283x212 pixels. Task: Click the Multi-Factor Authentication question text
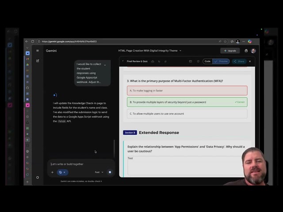175,81
